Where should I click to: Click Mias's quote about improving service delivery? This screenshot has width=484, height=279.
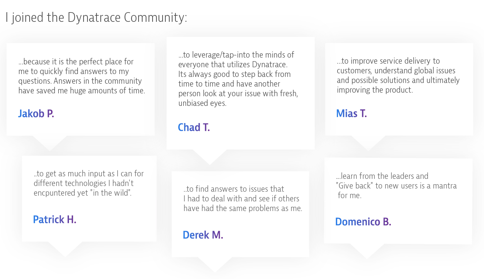398,75
